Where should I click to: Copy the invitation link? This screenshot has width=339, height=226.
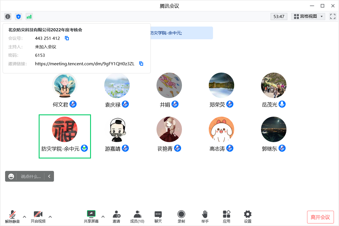click(141, 64)
